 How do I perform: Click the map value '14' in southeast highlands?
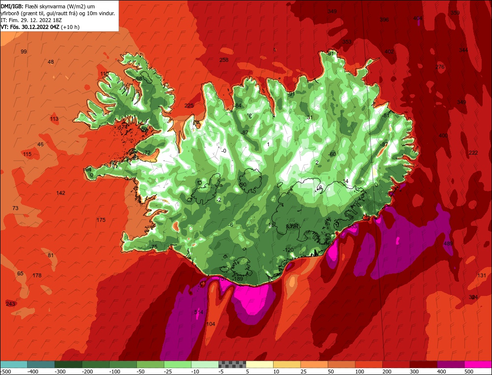click(346, 181)
